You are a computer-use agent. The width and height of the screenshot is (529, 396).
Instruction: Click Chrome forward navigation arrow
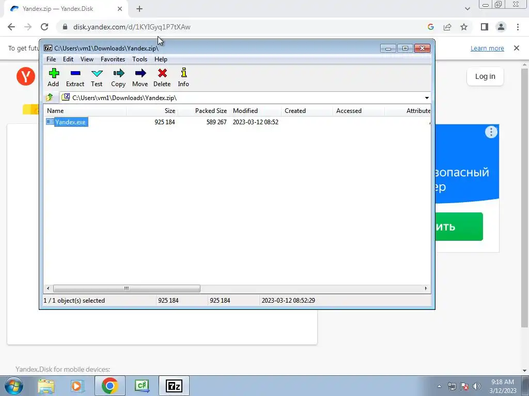[28, 27]
